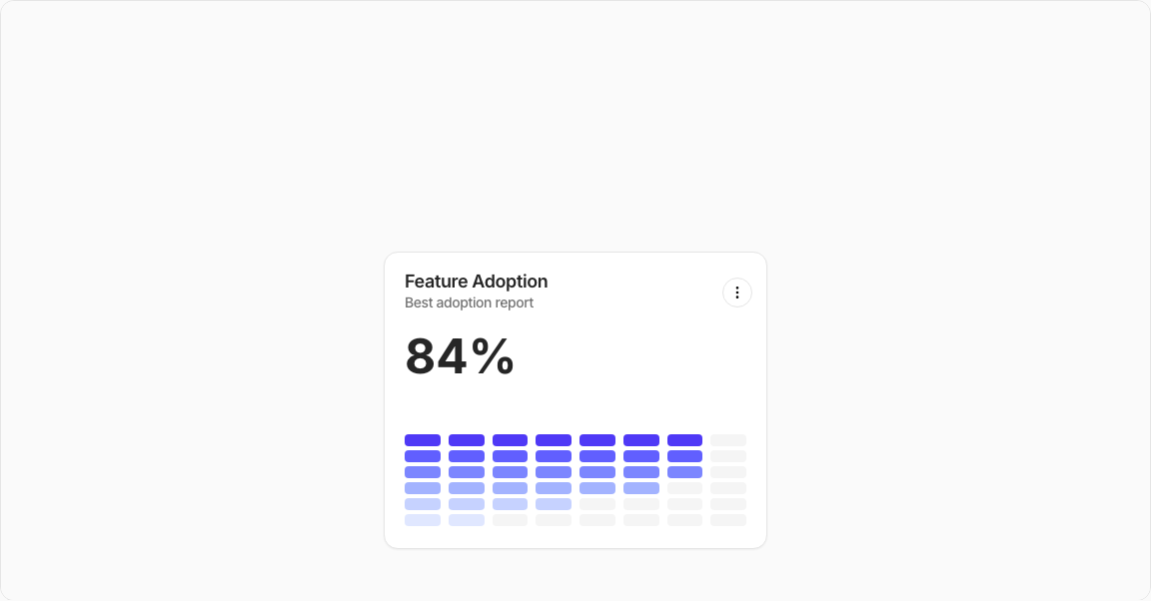Viewport: 1151px width, 601px height.
Task: Click the top bar in the seventh column
Action: 684,440
